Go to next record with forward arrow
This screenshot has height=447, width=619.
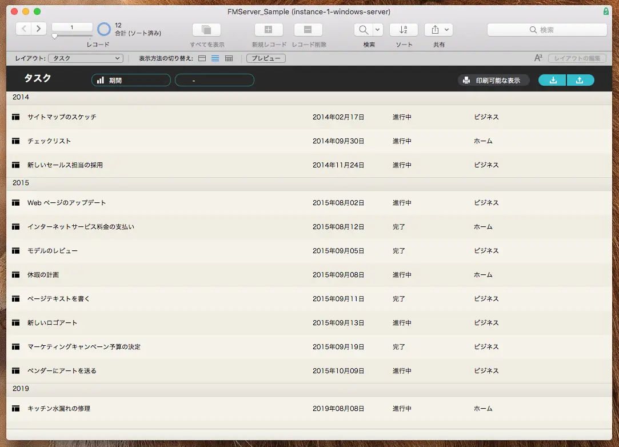click(x=38, y=27)
